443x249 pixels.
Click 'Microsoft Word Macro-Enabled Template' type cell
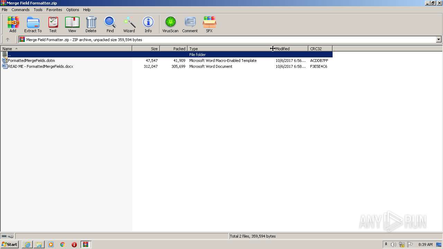point(223,61)
